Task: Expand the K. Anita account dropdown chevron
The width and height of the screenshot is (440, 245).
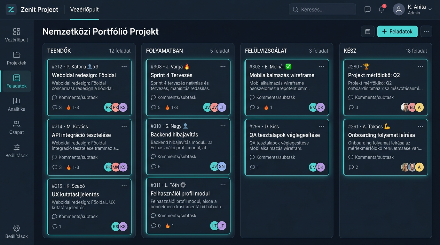Action: (430, 10)
